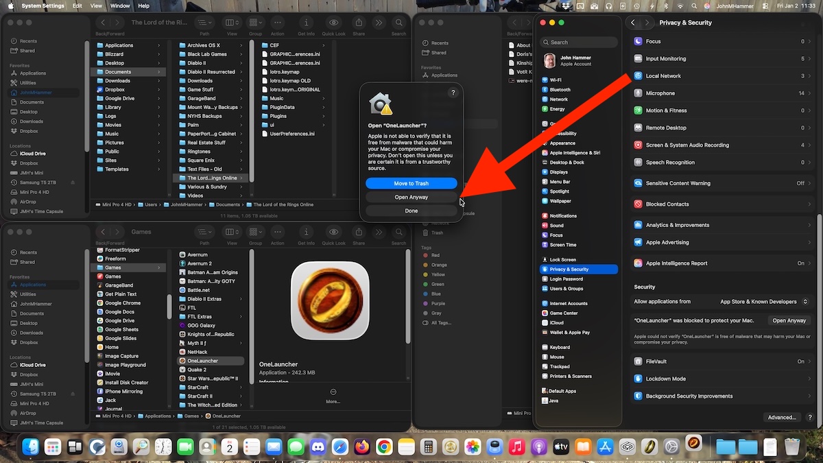The width and height of the screenshot is (823, 463).
Task: Open the View menu in the menu bar
Action: pos(96,5)
